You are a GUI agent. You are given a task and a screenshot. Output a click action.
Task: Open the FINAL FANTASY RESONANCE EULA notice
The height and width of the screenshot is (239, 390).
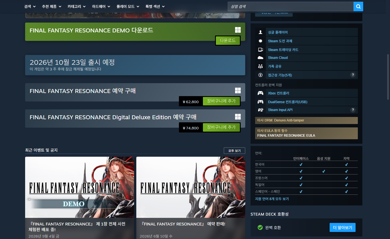tap(306, 133)
